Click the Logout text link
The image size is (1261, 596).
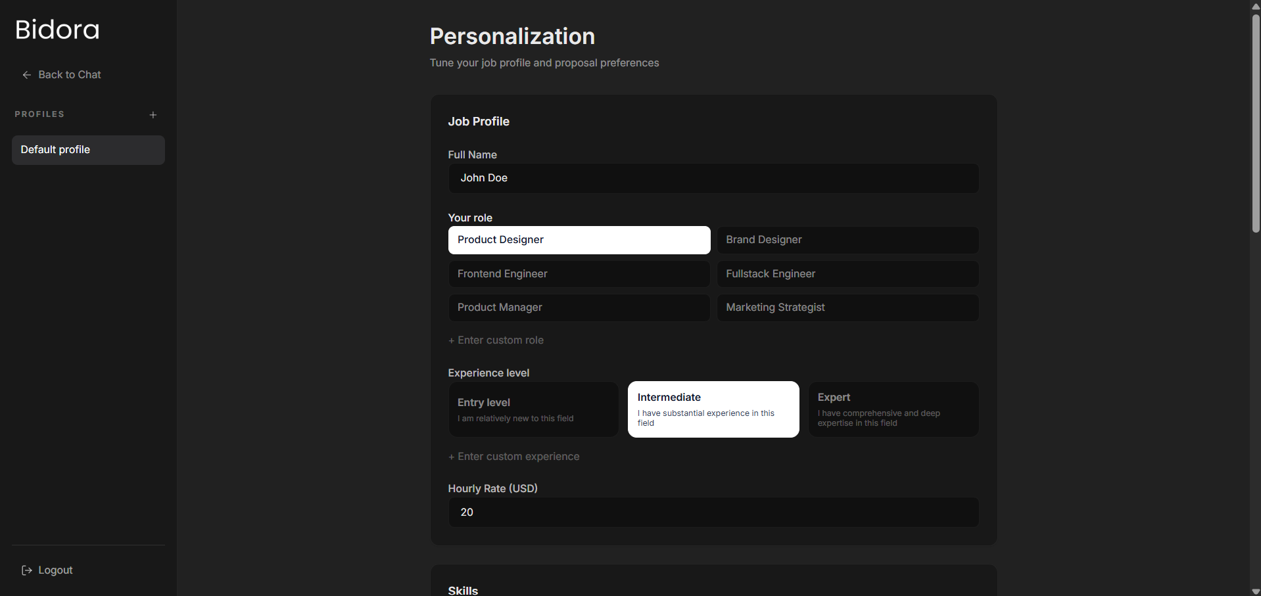tap(55, 570)
